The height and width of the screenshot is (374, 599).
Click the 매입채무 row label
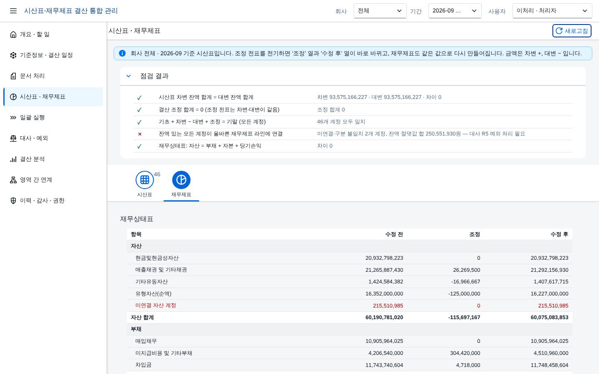(146, 341)
